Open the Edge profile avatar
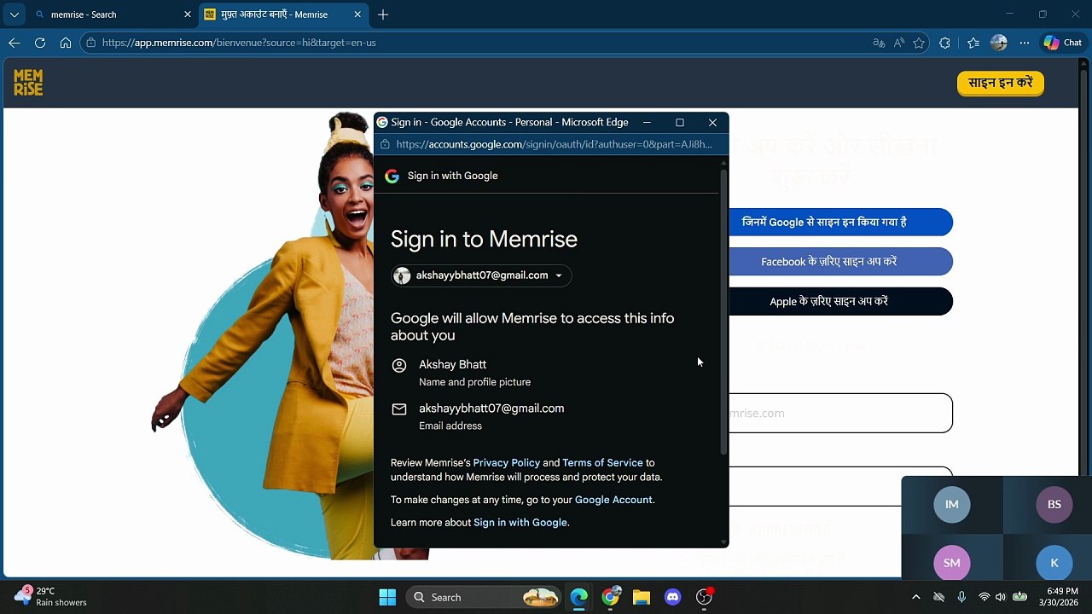This screenshot has height=614, width=1092. click(x=999, y=43)
